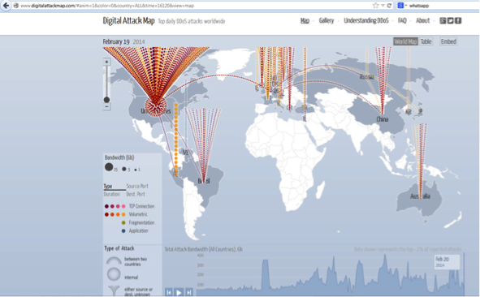Zoom in the map with plus button
480x297 pixels.
pyautogui.click(x=106, y=62)
